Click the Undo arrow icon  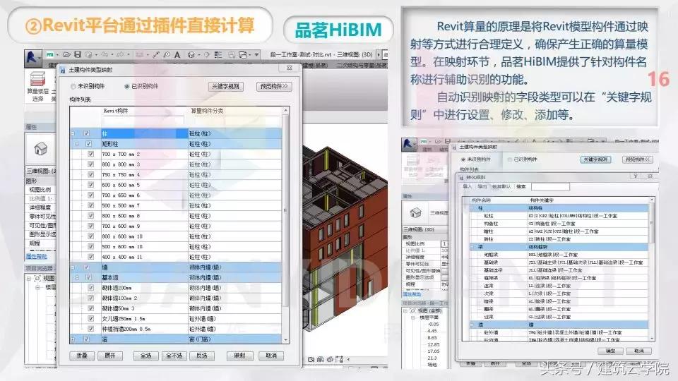pos(105,55)
